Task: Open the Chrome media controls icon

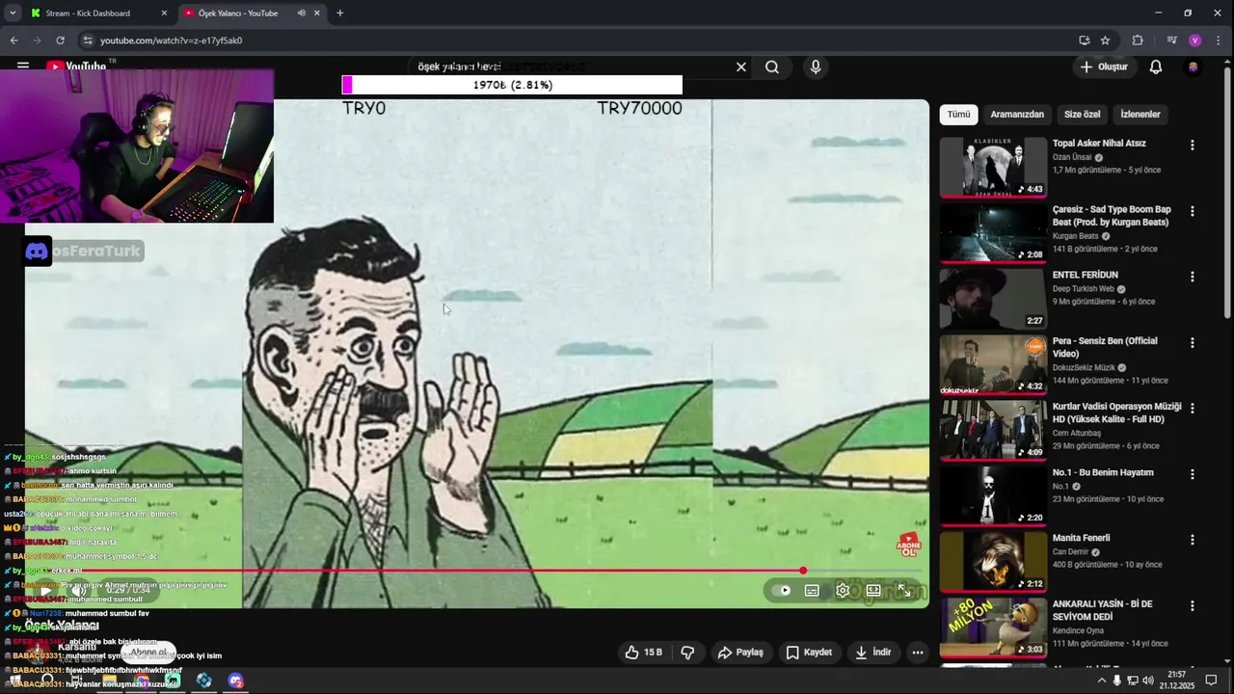Action: click(x=1171, y=40)
